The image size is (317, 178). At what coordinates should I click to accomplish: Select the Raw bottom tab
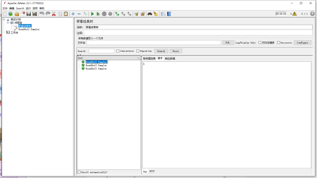[145, 172]
